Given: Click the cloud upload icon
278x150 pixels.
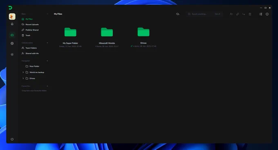Looking at the screenshot, I should (178, 14).
